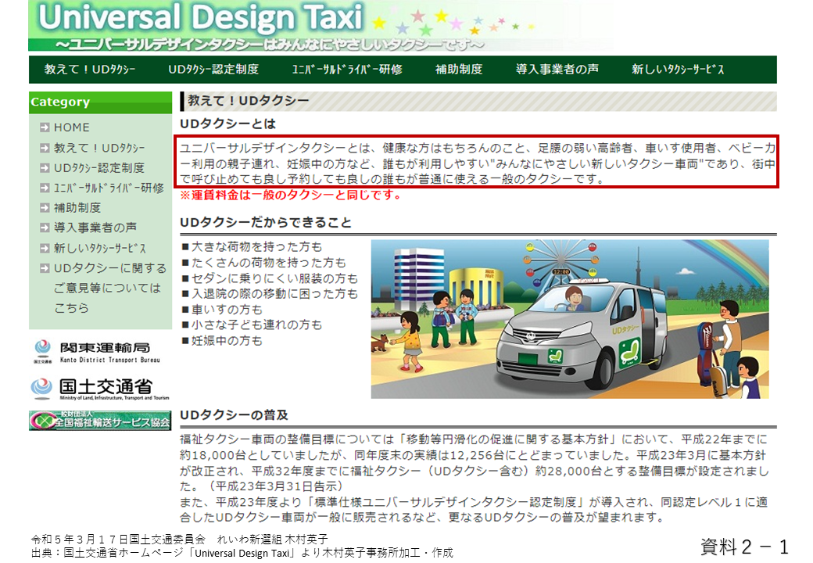This screenshot has width=813, height=563.
Task: Open the 全国福祉輸送サービス協会 banner
Action: [99, 421]
